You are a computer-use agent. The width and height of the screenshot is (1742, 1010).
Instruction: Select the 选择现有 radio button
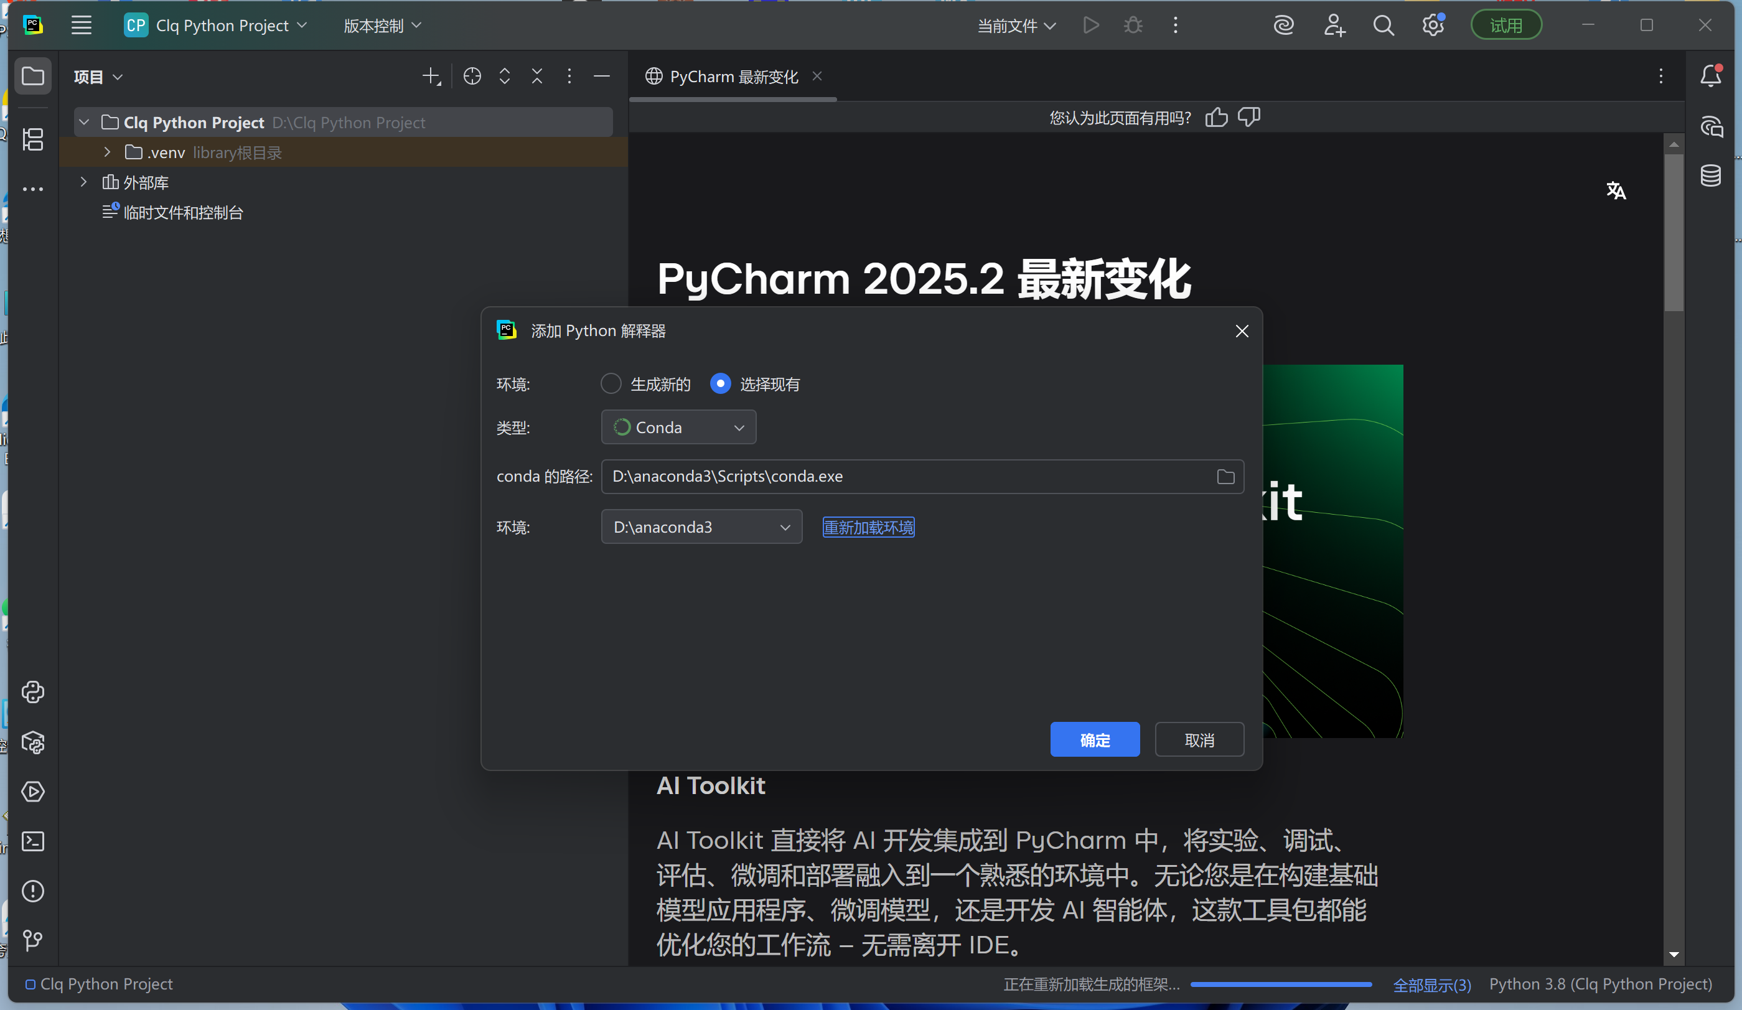click(720, 384)
